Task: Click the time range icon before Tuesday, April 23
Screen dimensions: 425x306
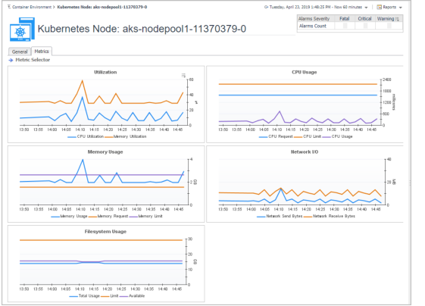Action: click(x=266, y=7)
